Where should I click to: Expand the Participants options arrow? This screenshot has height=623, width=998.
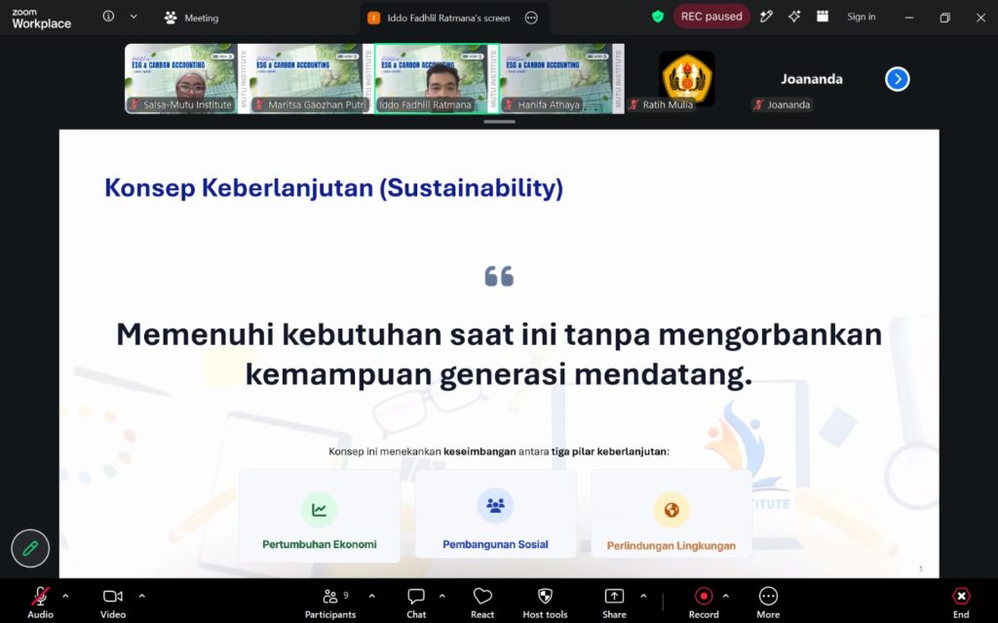coord(371,597)
